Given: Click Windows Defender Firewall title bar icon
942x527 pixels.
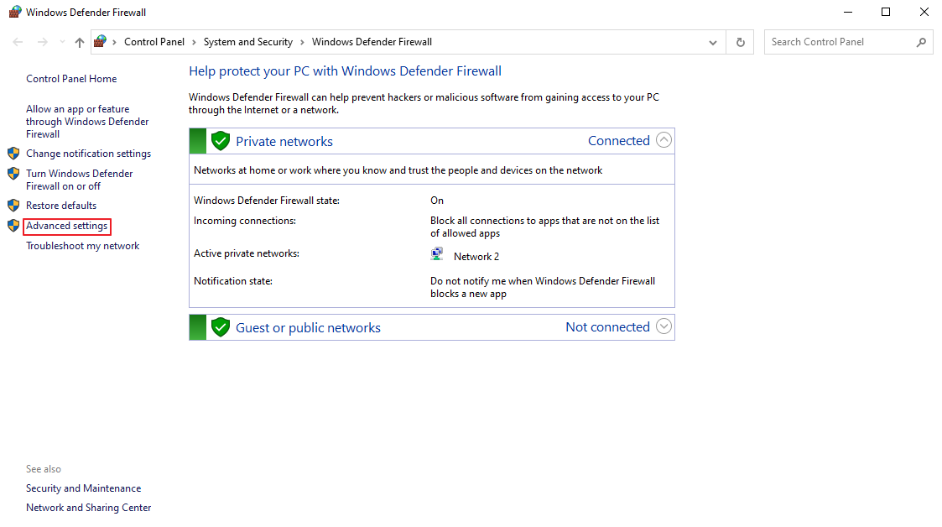Looking at the screenshot, I should pyautogui.click(x=15, y=12).
